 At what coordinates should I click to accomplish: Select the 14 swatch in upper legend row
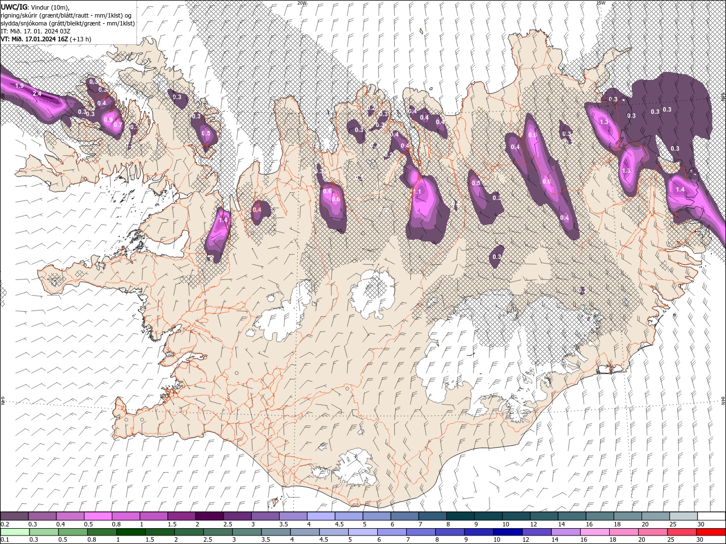[x=572, y=516]
